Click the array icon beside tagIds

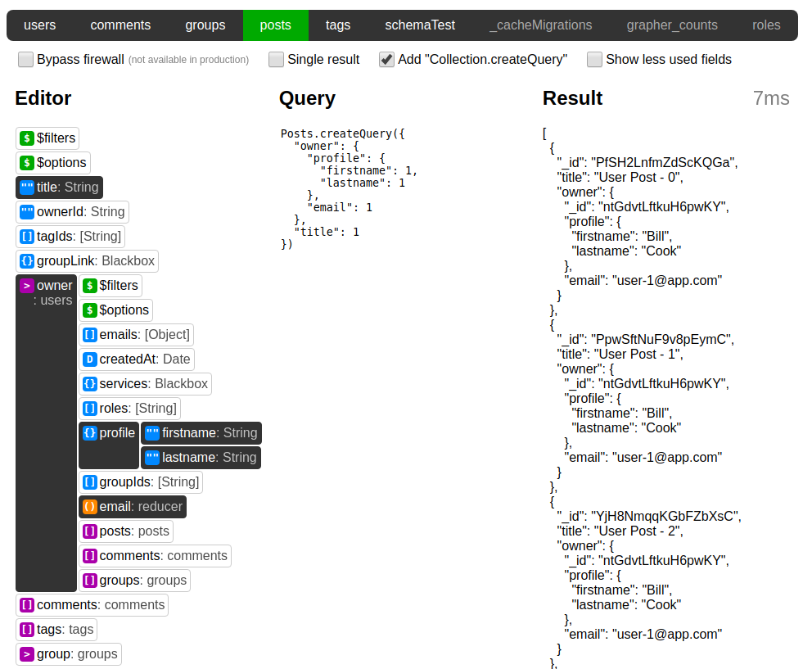pyautogui.click(x=27, y=236)
